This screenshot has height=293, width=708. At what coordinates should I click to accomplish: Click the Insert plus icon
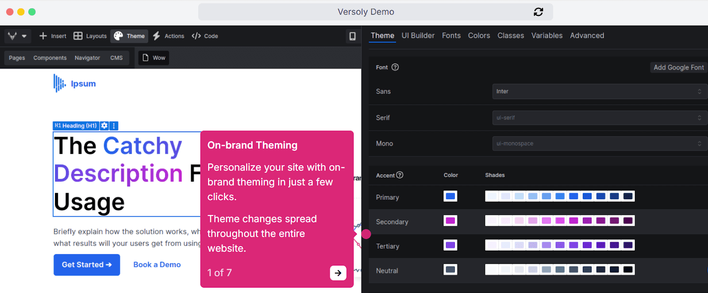[x=43, y=36]
